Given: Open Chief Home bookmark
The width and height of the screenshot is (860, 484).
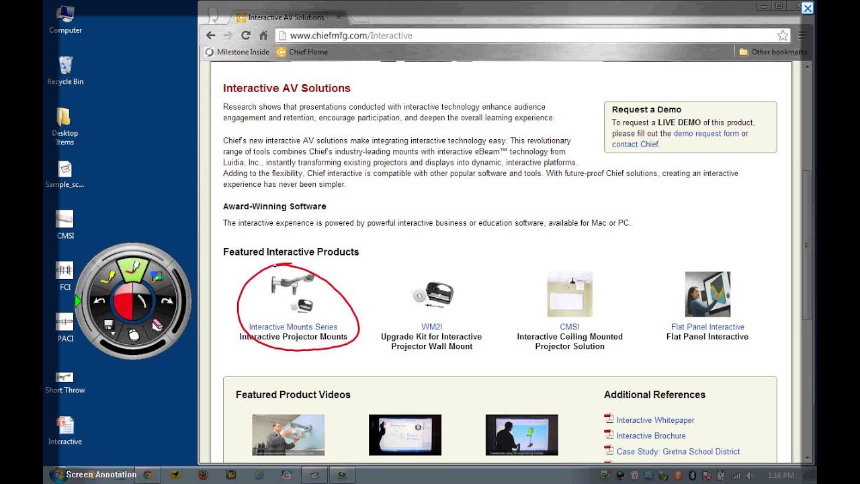Looking at the screenshot, I should 302,52.
